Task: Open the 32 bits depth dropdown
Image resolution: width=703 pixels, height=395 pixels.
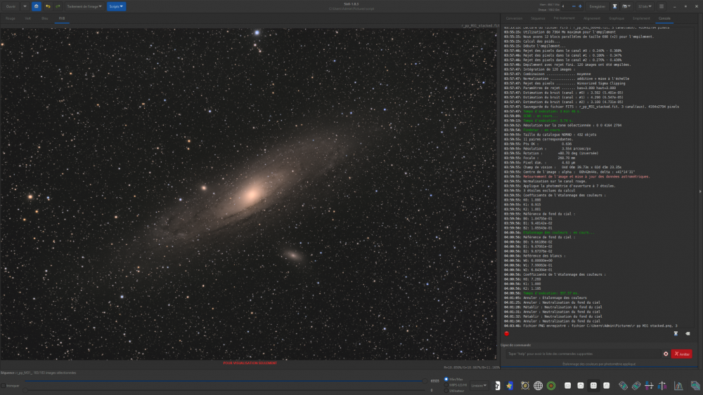Action: click(x=645, y=6)
